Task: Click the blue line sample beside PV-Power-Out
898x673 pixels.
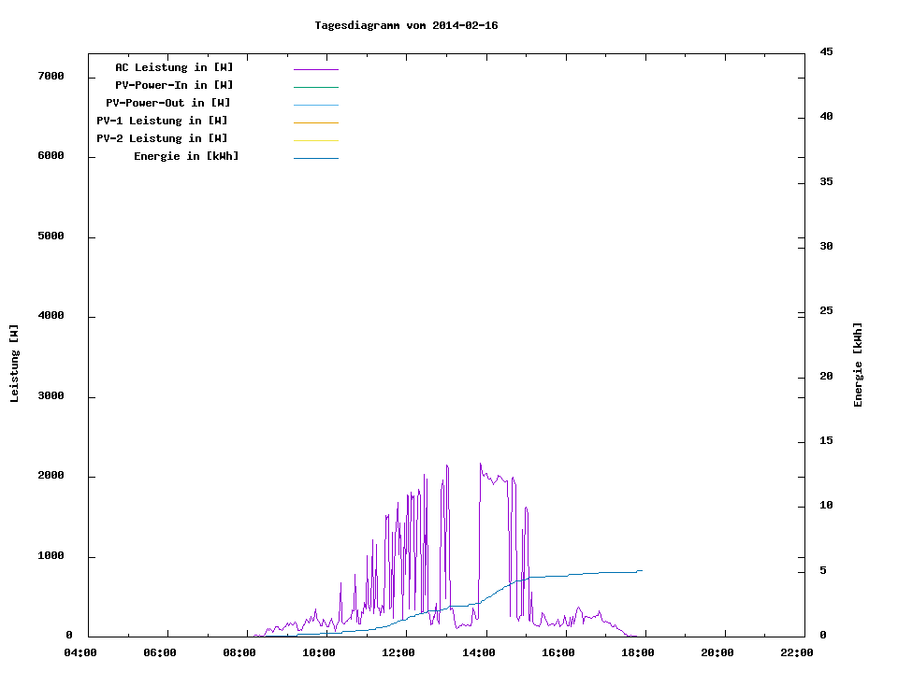Action: point(315,105)
